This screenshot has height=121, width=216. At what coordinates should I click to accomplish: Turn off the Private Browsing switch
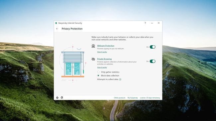tap(153, 61)
